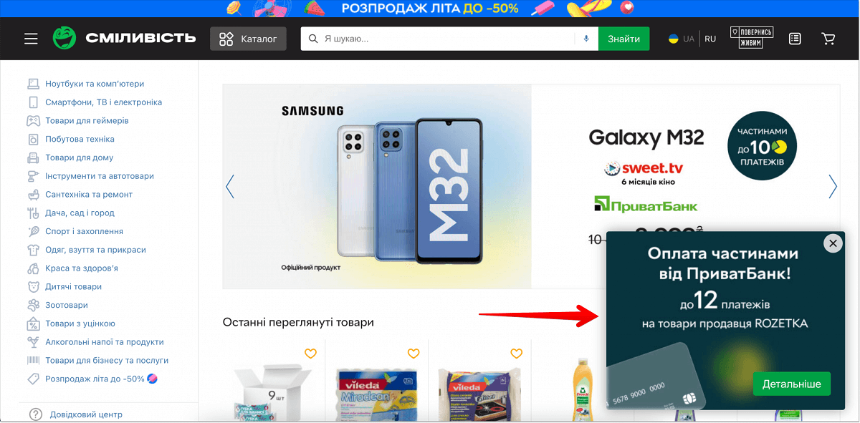Open Побутова техніка category

pos(80,139)
